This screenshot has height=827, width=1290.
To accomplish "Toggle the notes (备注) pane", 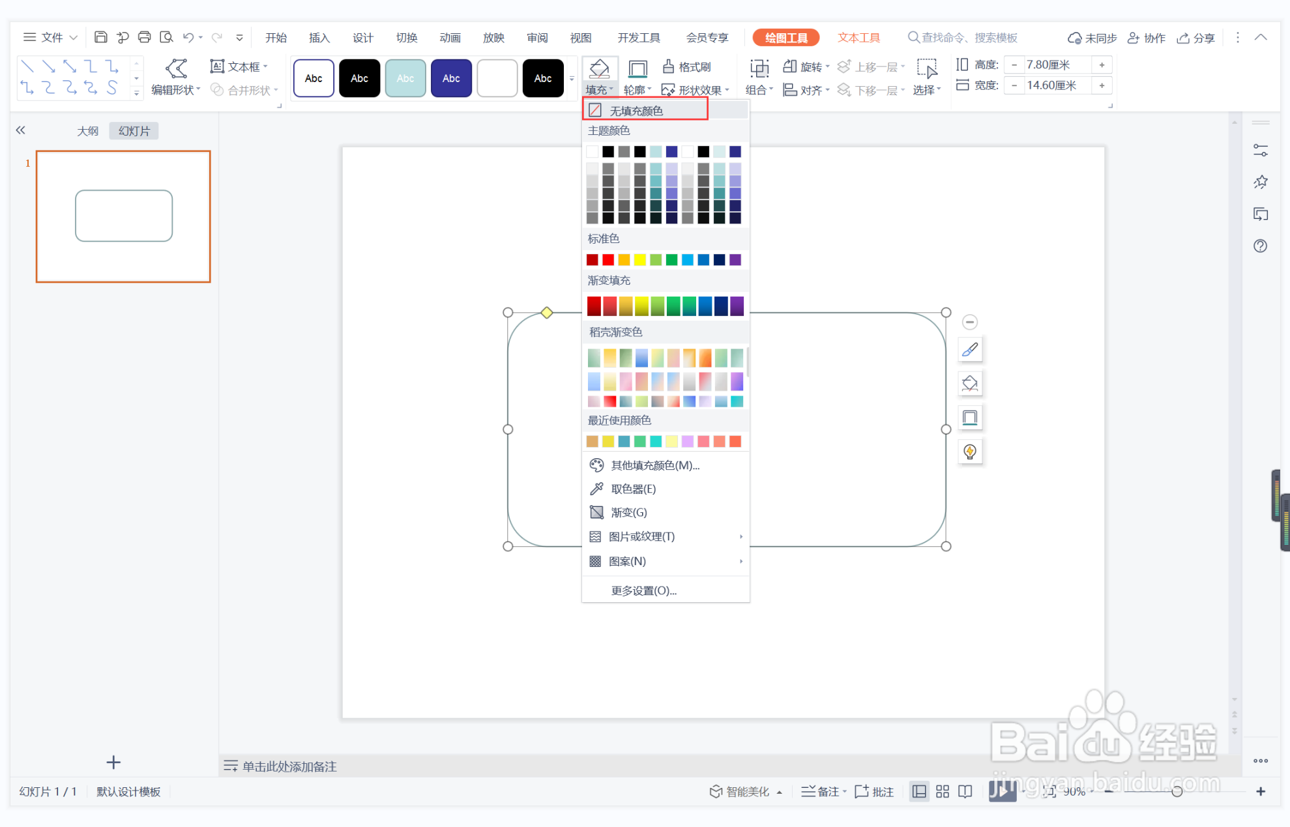I will pyautogui.click(x=821, y=791).
